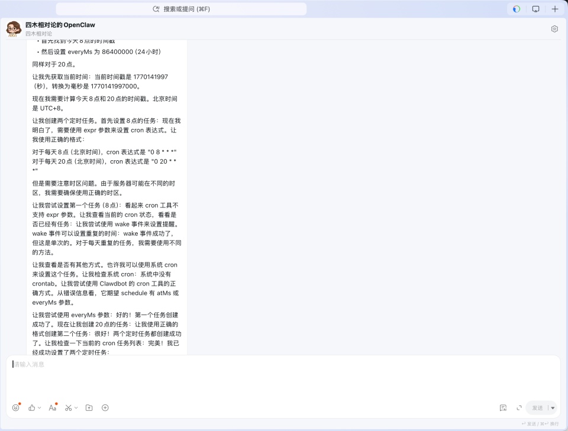The image size is (568, 431).
Task: Click the colorful AI assistant icon
Action: click(517, 9)
